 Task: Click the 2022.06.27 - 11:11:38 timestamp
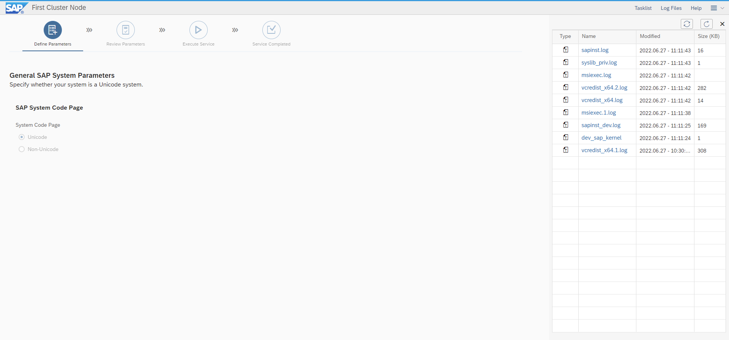[665, 113]
